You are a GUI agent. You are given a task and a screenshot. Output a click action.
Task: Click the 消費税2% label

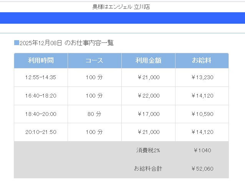(x=148, y=150)
